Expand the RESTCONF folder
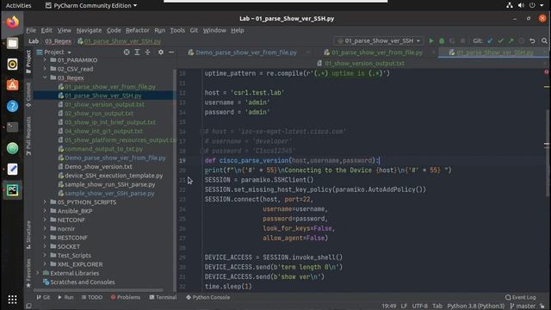551x310 pixels. click(x=45, y=238)
